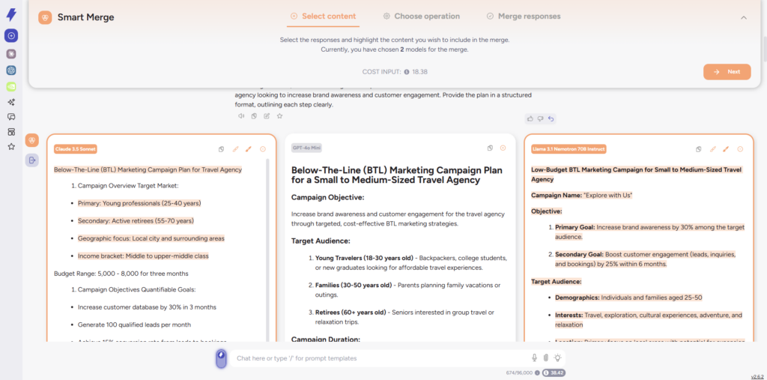
Task: Click the exit merge icon below Smart Merge
Action: pos(32,160)
